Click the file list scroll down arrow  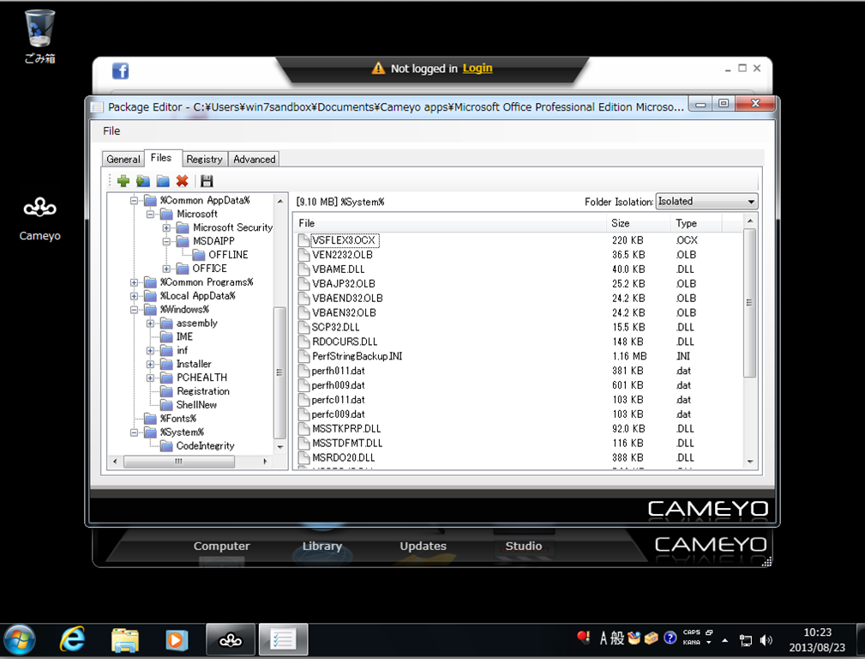click(x=750, y=462)
